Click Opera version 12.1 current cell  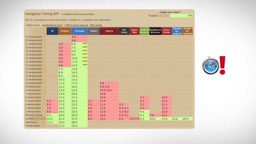tap(109, 119)
